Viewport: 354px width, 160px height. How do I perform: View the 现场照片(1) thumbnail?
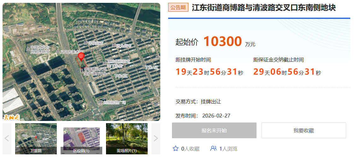(x=127, y=139)
